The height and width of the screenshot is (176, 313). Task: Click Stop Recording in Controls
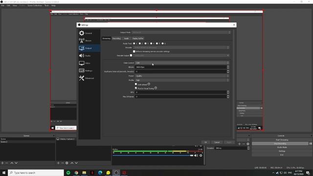point(280,143)
